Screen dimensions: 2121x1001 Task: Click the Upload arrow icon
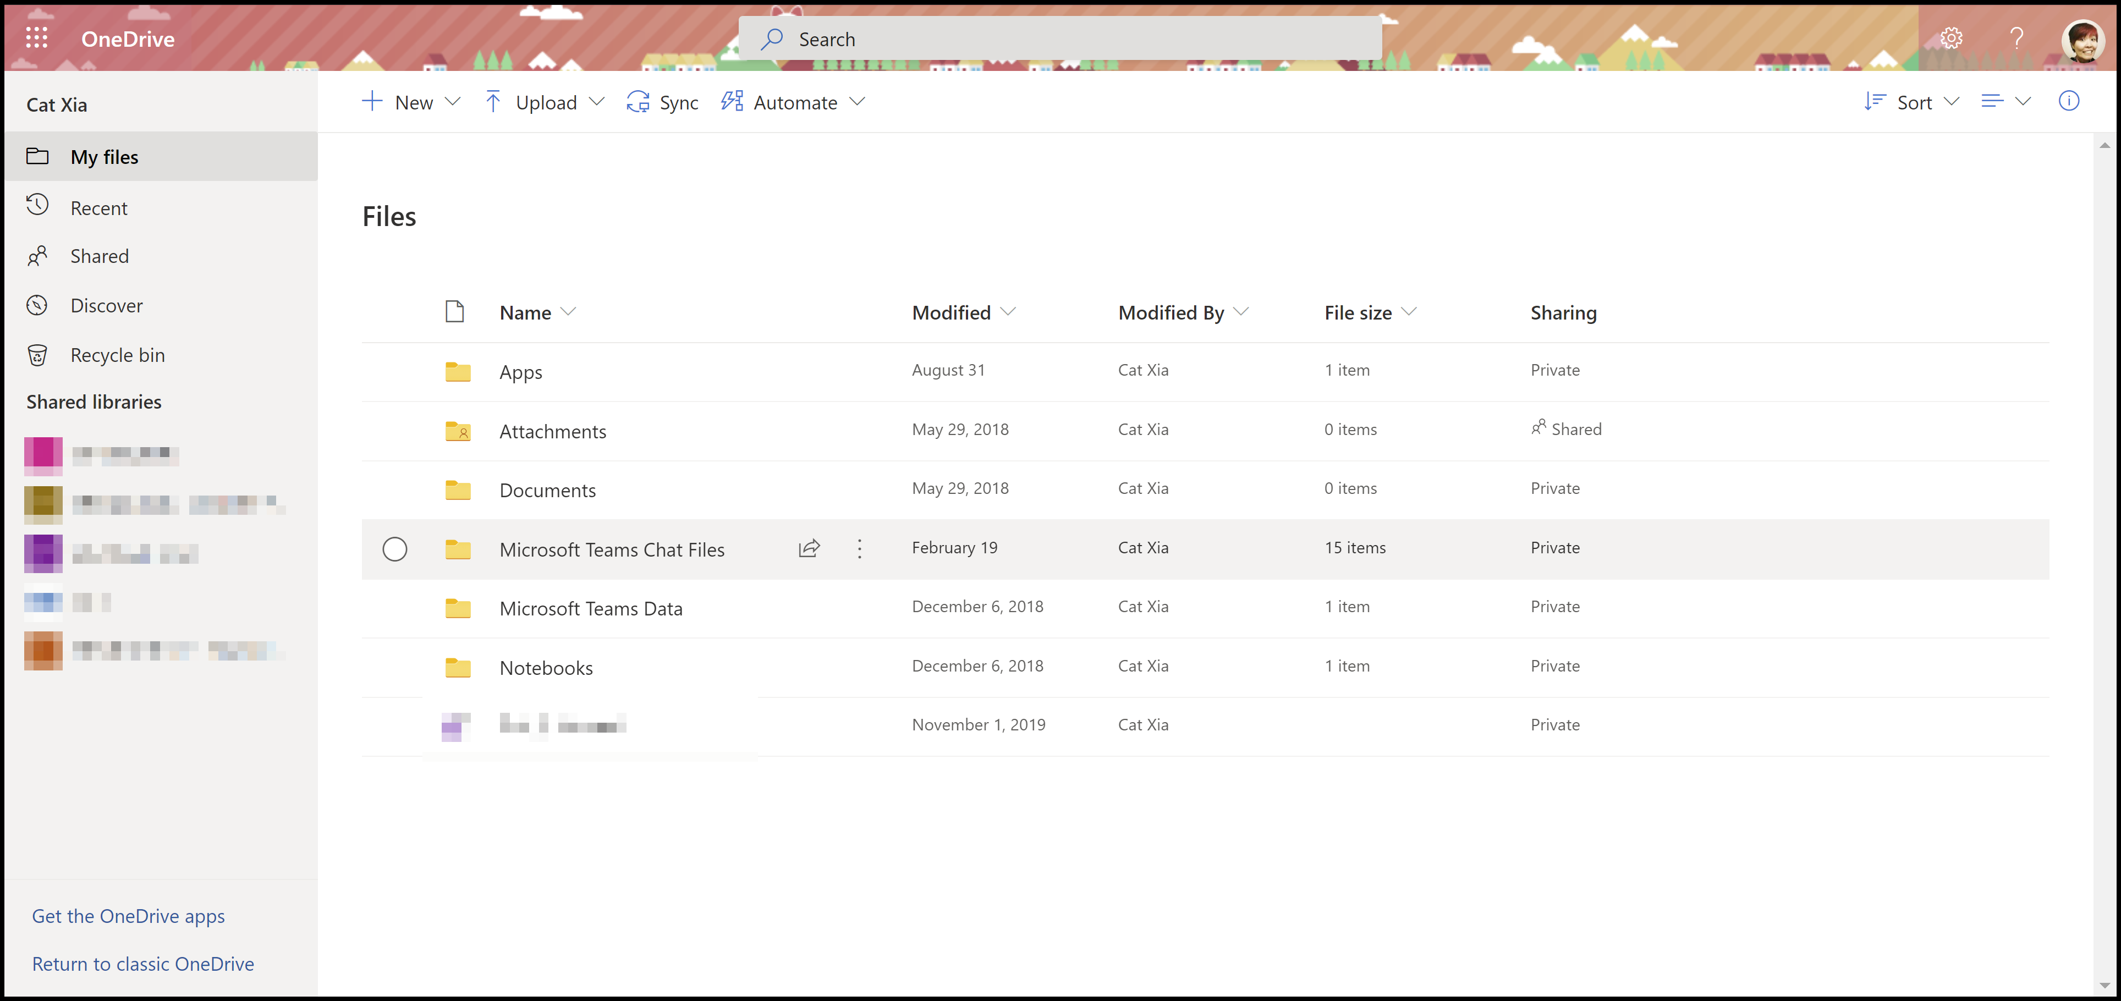[x=492, y=101]
